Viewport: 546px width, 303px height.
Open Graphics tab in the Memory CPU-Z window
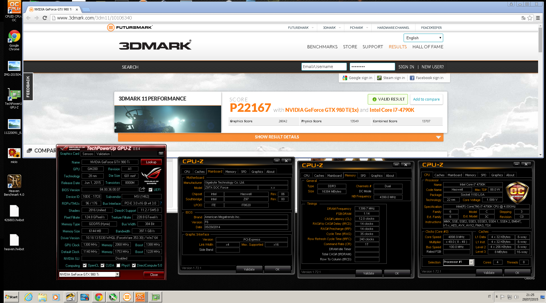click(x=377, y=176)
